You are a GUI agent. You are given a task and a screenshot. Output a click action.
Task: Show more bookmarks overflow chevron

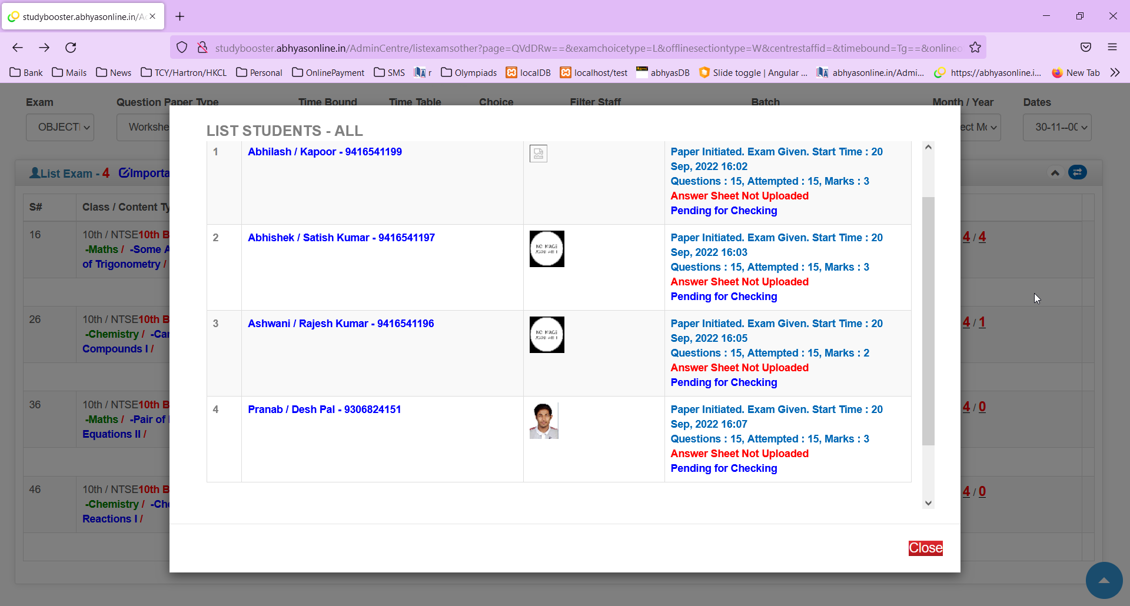1115,72
